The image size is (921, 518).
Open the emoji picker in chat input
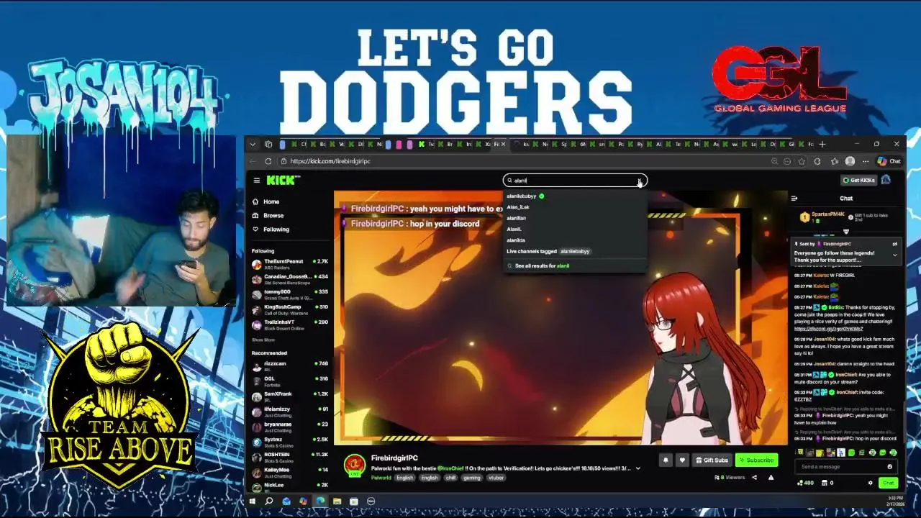click(x=889, y=467)
